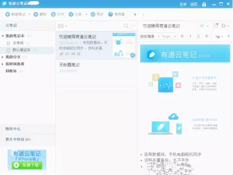The width and height of the screenshot is (233, 175).
Task: Expand more formatting options chevron
Action: pos(229,36)
